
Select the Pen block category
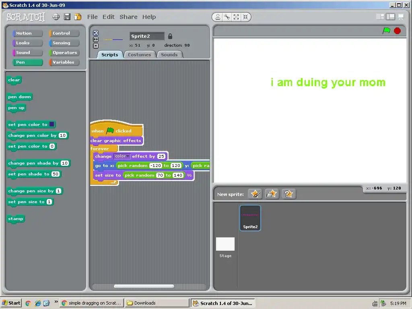click(27, 62)
